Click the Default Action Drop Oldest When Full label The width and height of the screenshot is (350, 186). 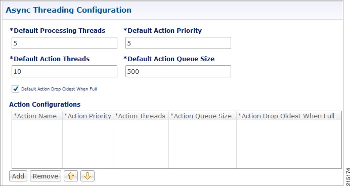click(59, 89)
